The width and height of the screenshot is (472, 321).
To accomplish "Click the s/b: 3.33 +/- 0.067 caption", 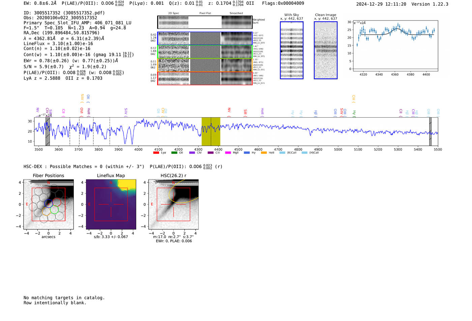I will (111, 237).
